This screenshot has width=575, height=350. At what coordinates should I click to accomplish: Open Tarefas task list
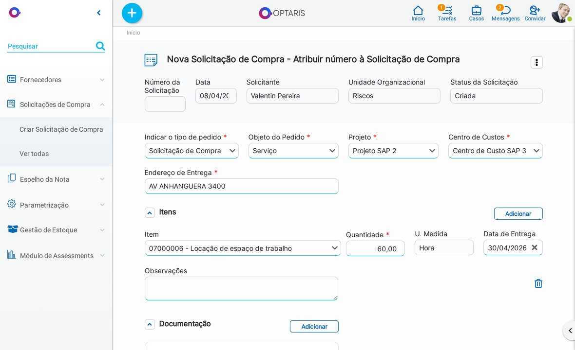[x=447, y=13]
